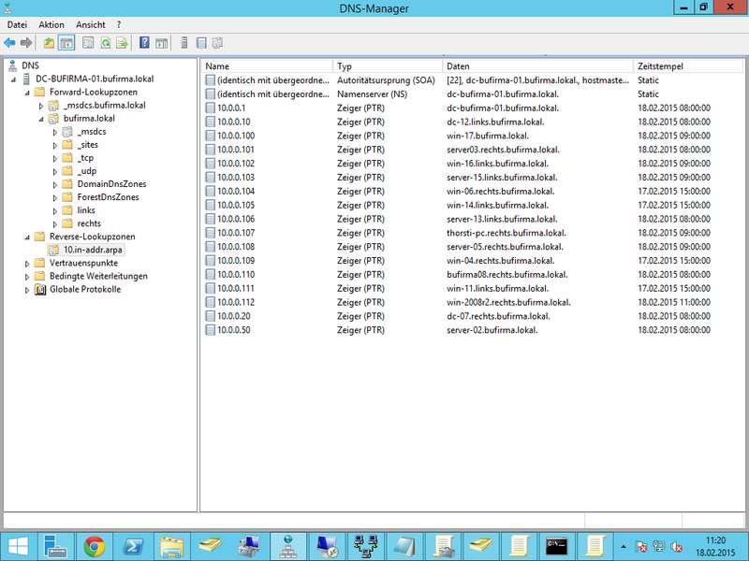749x561 pixels.
Task: Collapse the Forward-Lookupzonen node
Action: coord(28,93)
